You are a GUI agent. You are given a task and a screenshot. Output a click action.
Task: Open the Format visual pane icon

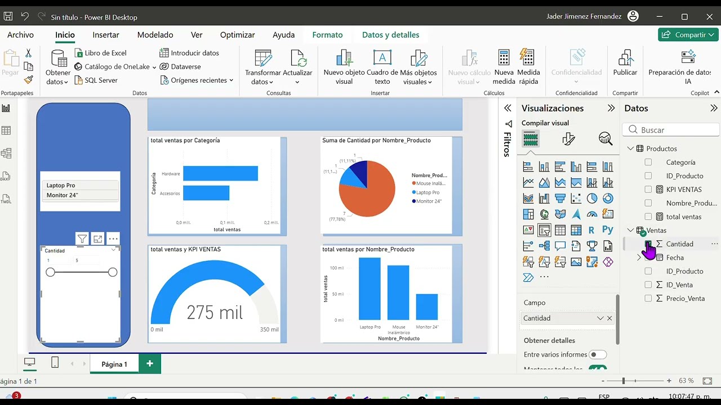pyautogui.click(x=568, y=139)
